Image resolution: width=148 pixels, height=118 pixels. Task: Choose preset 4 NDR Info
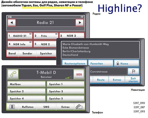click(20, 44)
